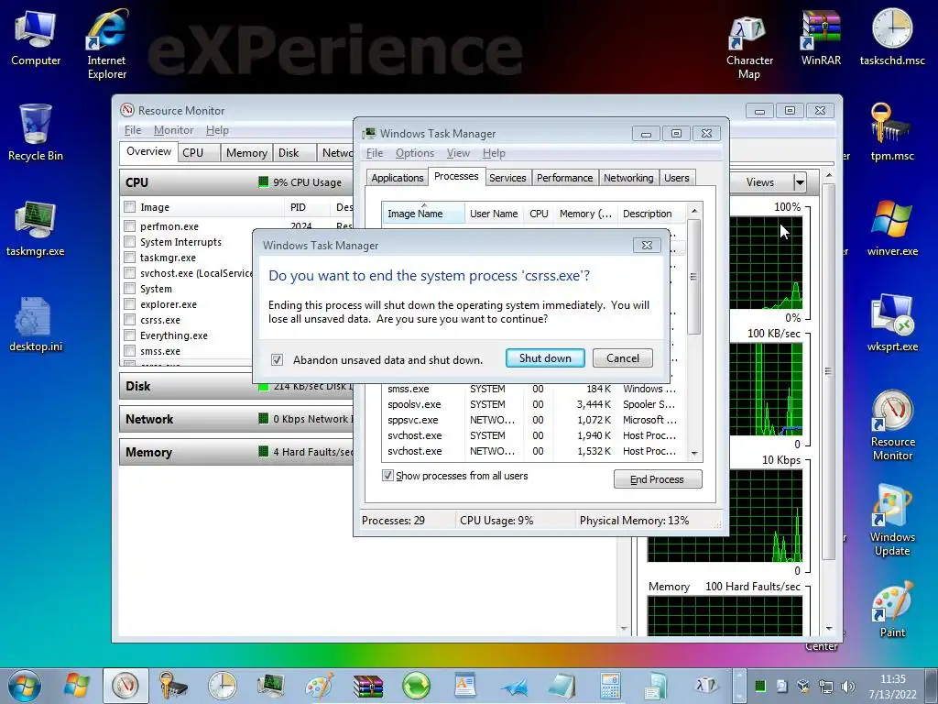Viewport: 938px width, 704px height.
Task: Open the Computer desktop icon
Action: pos(36,38)
